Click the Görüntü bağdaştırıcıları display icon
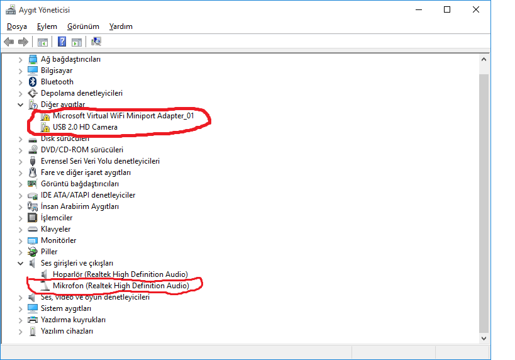Screen dimensions: 515x360 pyautogui.click(x=33, y=184)
